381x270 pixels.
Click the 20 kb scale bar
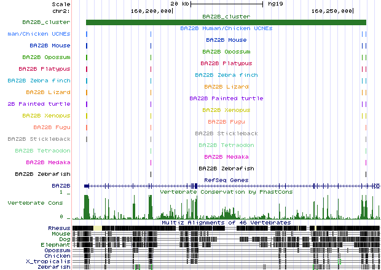coord(226,4)
